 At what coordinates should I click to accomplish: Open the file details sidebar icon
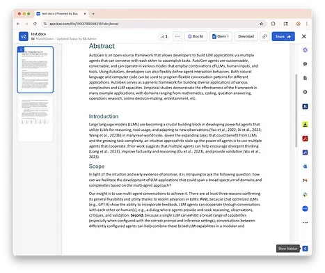click(x=305, y=78)
